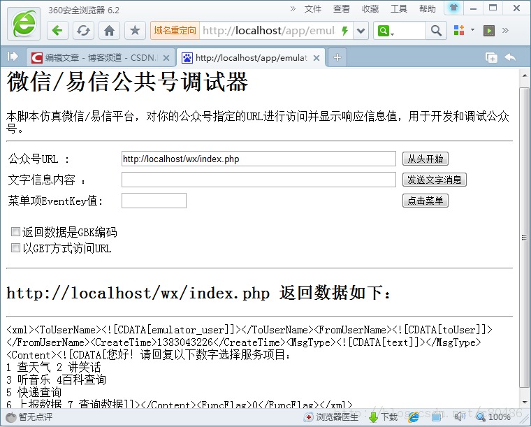Expand the address bar history dropdown
Viewport: 531px width, 427px height.
(x=361, y=31)
